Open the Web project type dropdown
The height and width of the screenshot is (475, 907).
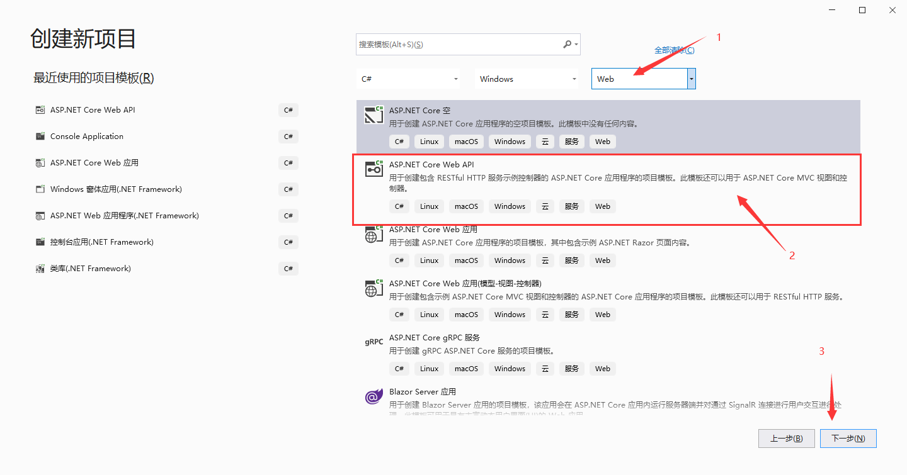(692, 79)
